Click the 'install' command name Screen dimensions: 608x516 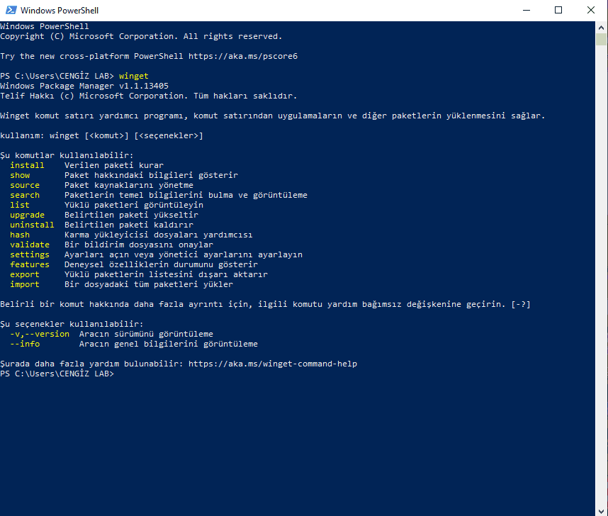click(27, 165)
